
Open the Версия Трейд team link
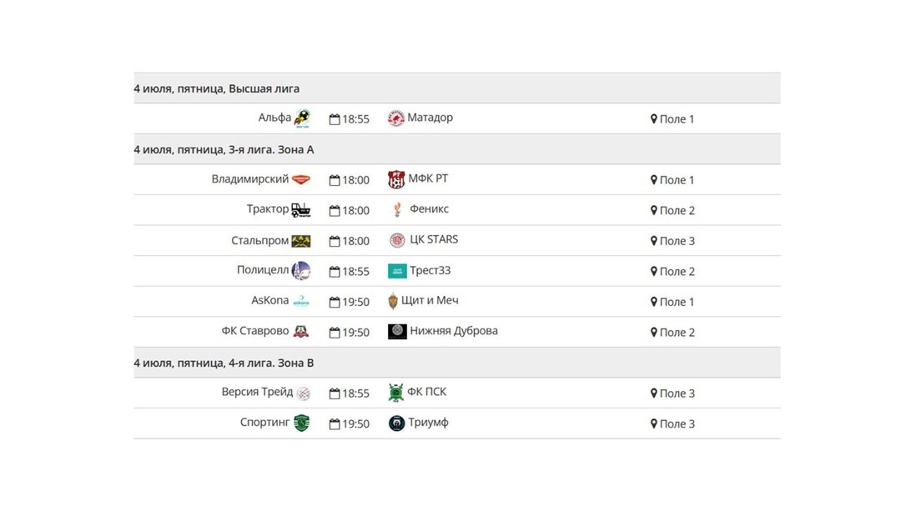pos(258,392)
